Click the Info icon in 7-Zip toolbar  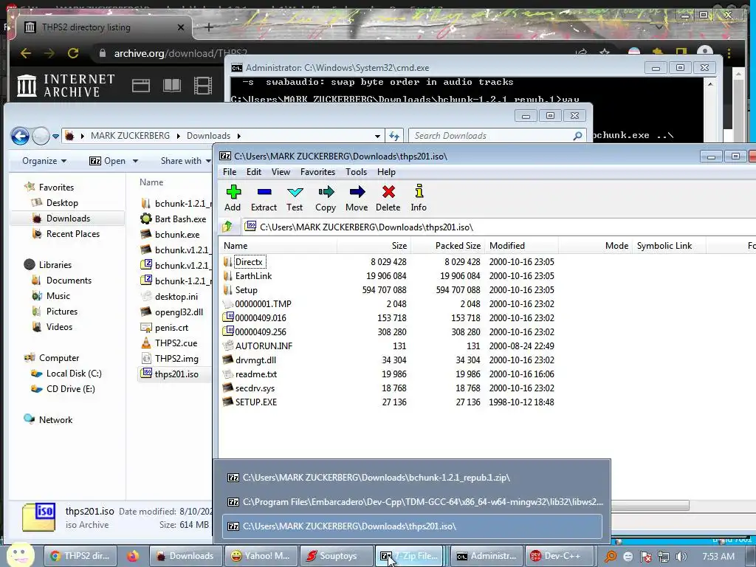pyautogui.click(x=419, y=198)
